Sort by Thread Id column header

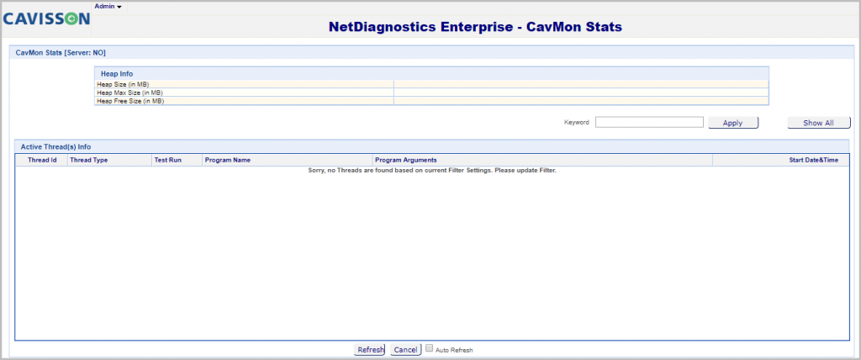[42, 160]
